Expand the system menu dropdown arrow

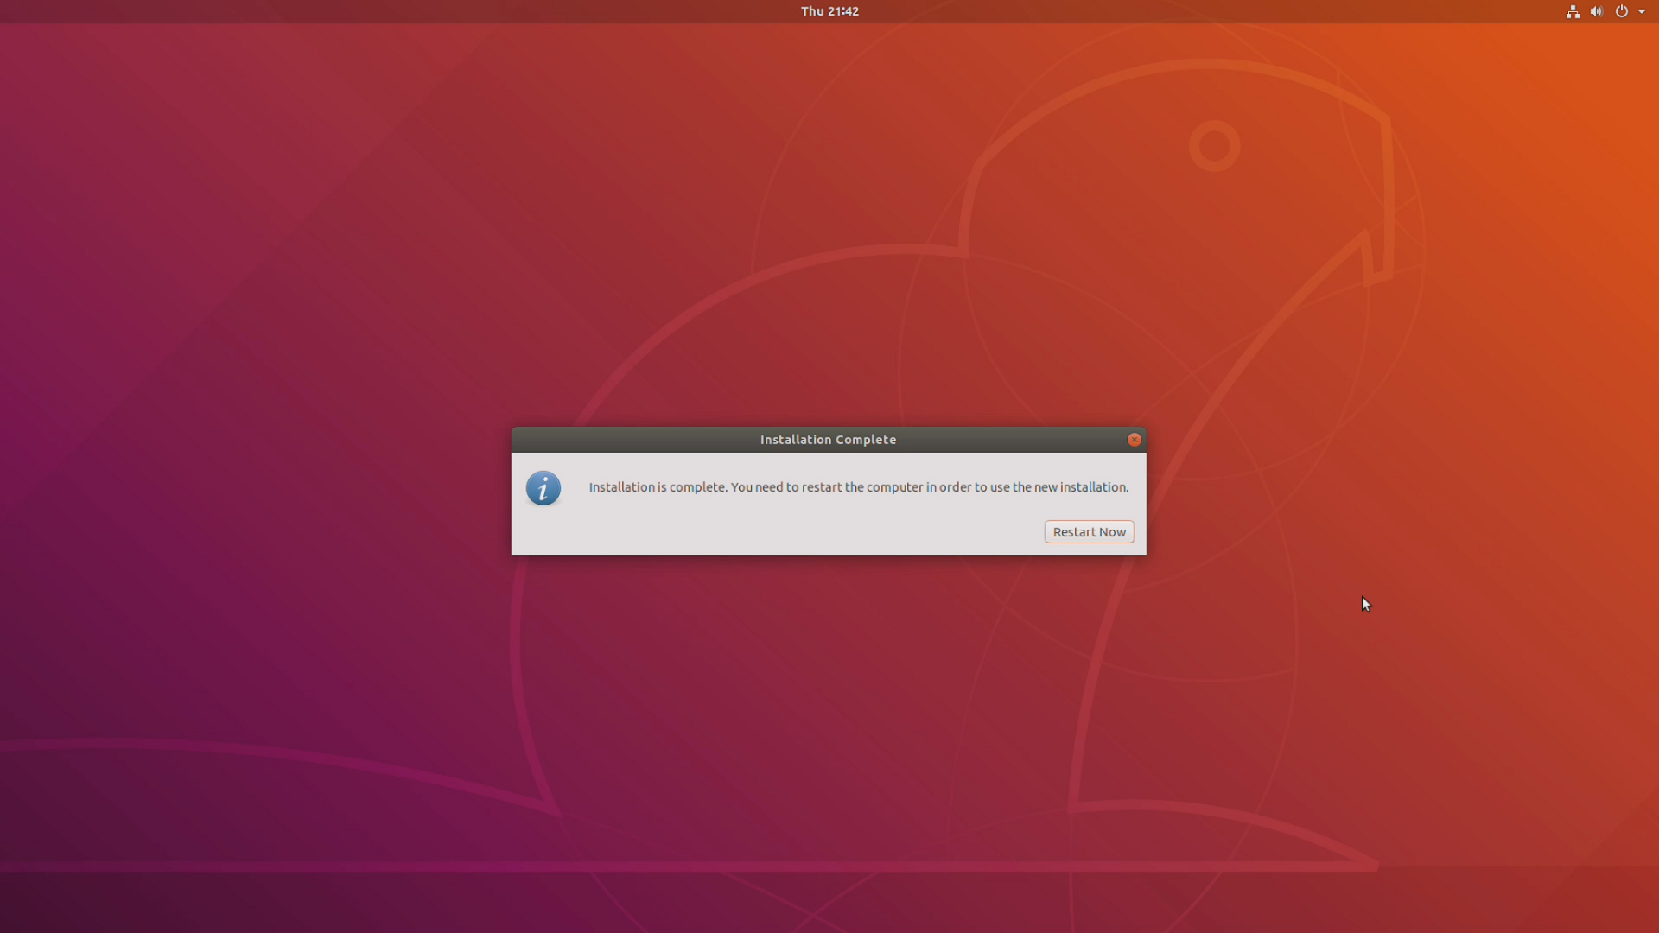pos(1642,11)
